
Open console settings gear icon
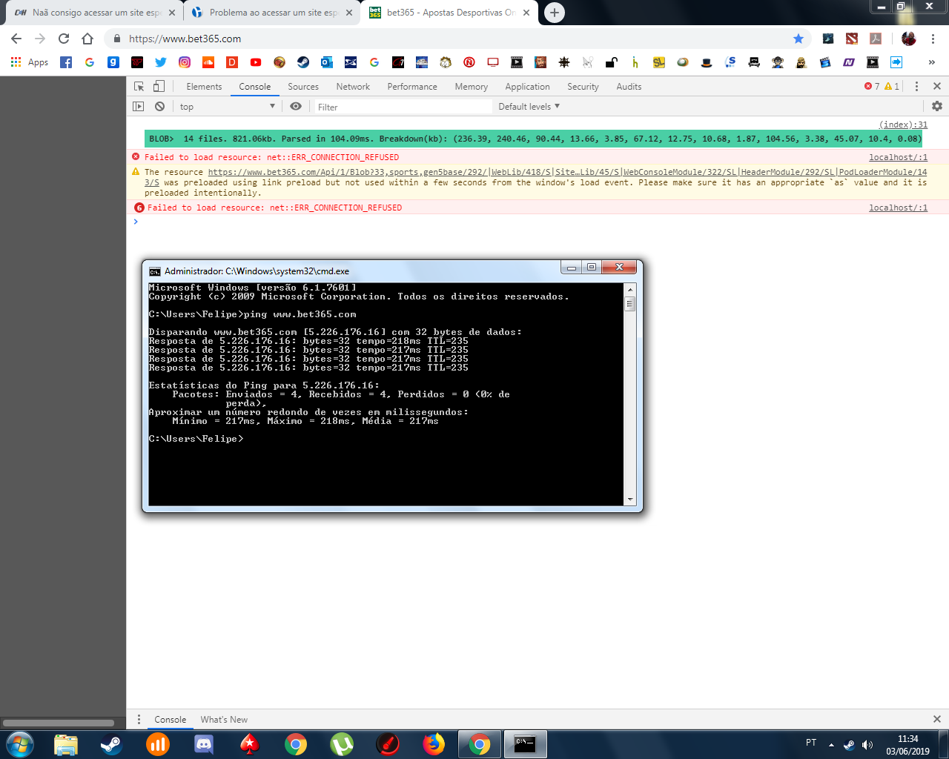(937, 106)
